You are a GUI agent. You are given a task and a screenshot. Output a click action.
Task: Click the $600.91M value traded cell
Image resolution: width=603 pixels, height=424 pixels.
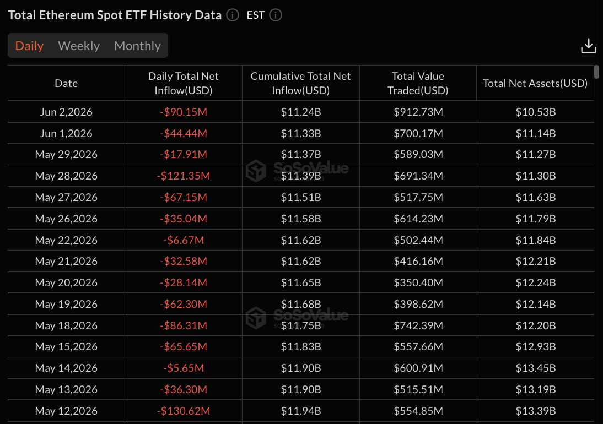pos(418,368)
